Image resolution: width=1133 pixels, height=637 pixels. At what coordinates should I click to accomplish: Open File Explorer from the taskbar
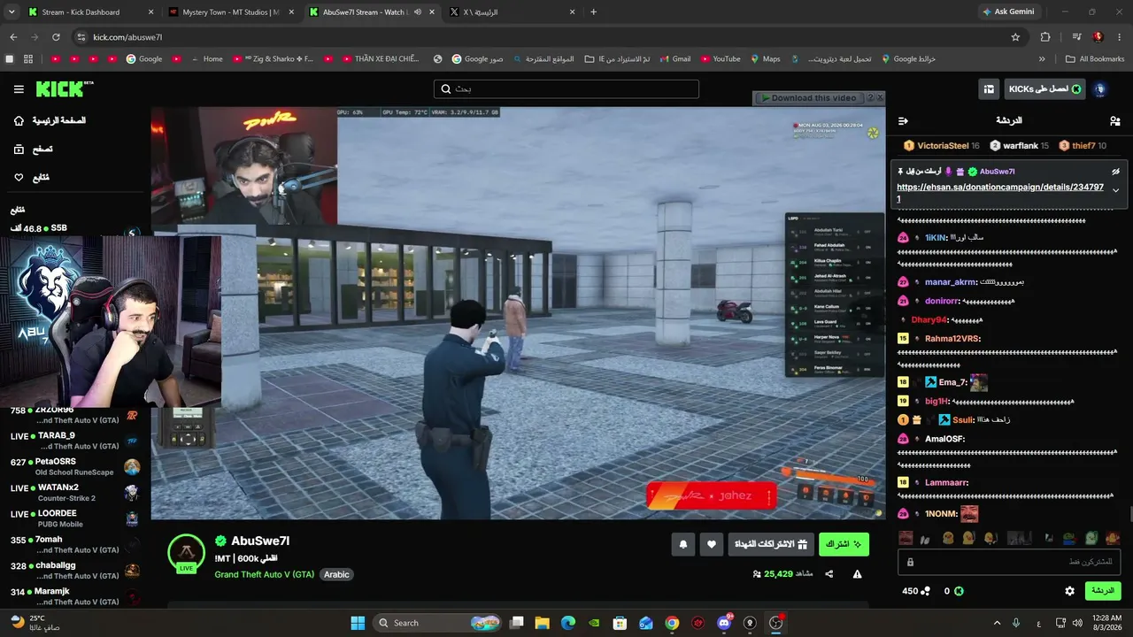click(542, 623)
